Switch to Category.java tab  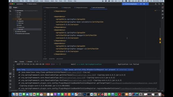[x=66, y=8]
